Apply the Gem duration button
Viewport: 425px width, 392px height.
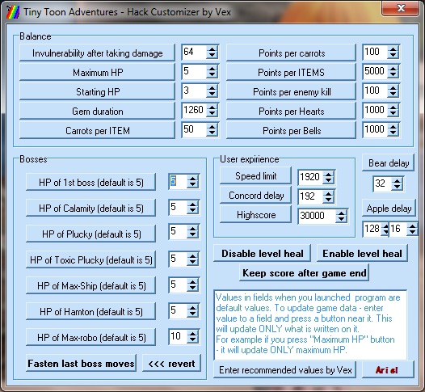[x=97, y=112]
